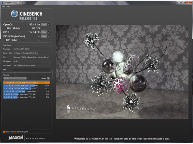Click the CB Version 64 Bit value

(x=32, y=61)
